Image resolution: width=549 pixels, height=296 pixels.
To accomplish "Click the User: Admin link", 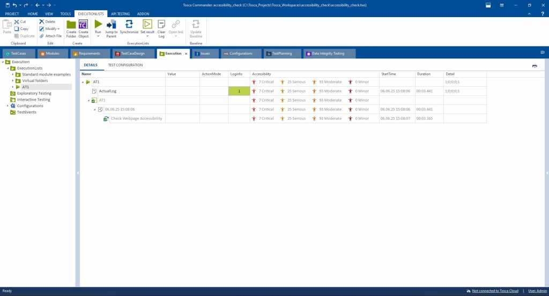I will pos(537,291).
